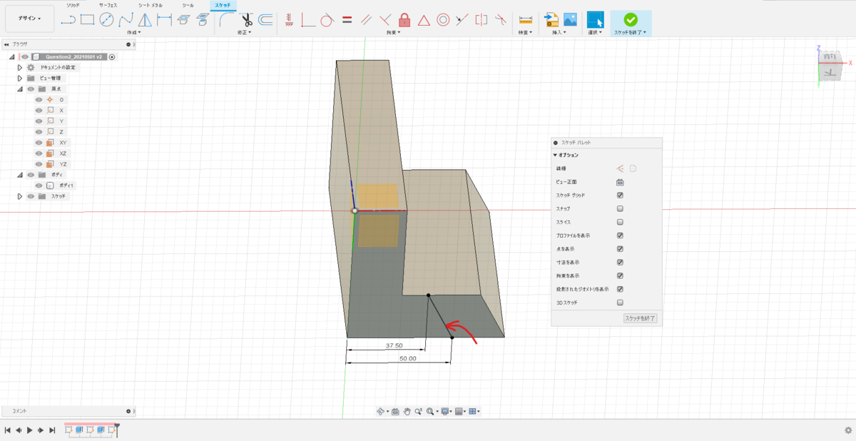Viewport: 856px width, 441px height.
Task: Open the 拘束 dropdown menu
Action: 393,32
